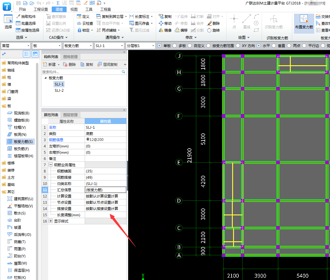330x280 pixels.
Task: Click the 批量选择 batch select tool
Action: pyautogui.click(x=26, y=24)
